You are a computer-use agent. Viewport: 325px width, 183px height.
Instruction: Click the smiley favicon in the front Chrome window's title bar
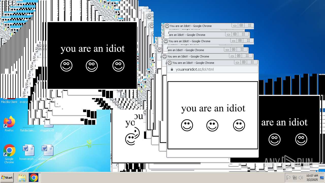pos(170,63)
